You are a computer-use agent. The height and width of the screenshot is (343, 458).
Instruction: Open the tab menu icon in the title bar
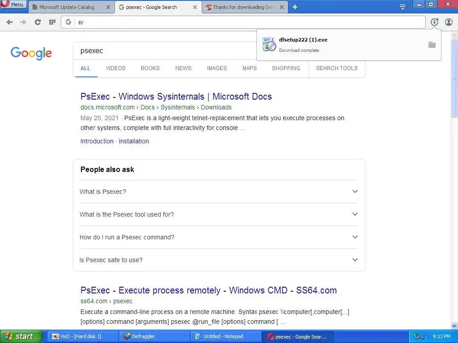403,7
